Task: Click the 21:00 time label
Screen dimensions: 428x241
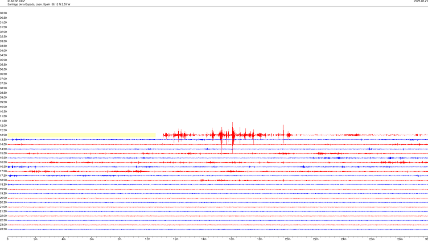Action: pos(3,207)
